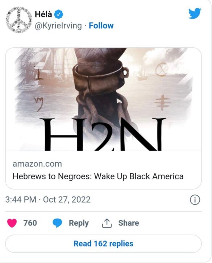Click the blue verified badge next to Hélà
The height and width of the screenshot is (263, 212).
58,14
